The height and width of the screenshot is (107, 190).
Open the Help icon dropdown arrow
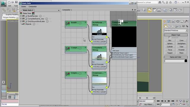[x=178, y=2]
